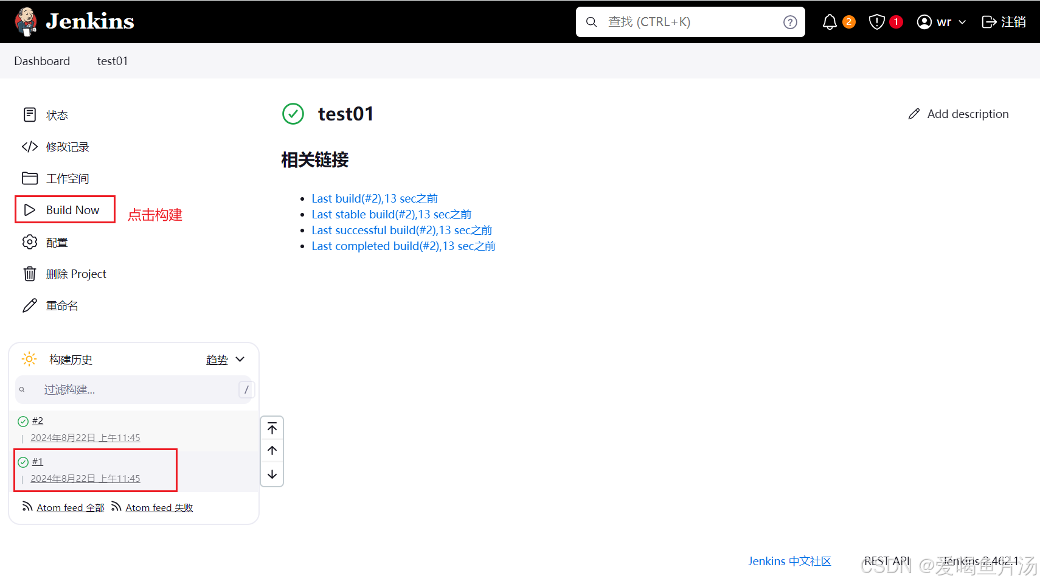The image size is (1040, 584).
Task: Click the delete project trash icon
Action: 30,274
